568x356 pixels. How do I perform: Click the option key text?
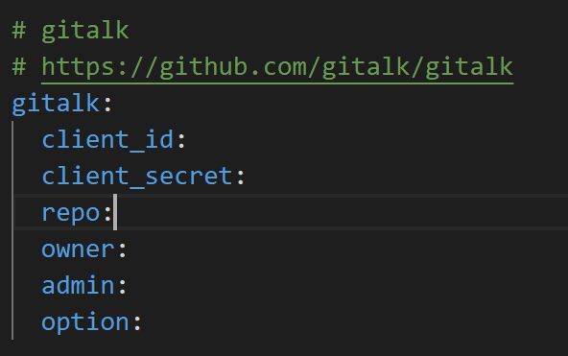point(85,322)
